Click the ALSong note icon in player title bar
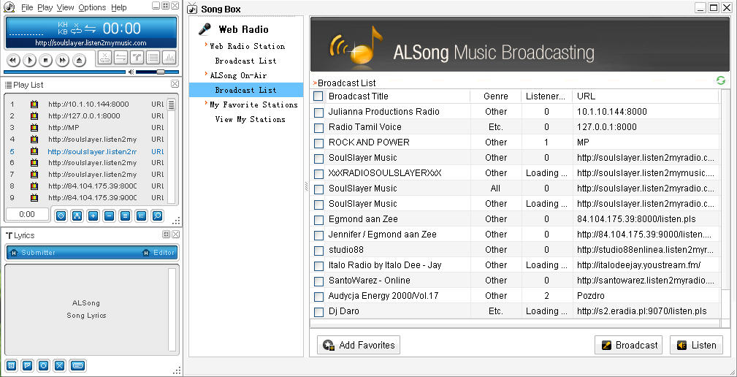This screenshot has height=377, width=737. pyautogui.click(x=9, y=7)
